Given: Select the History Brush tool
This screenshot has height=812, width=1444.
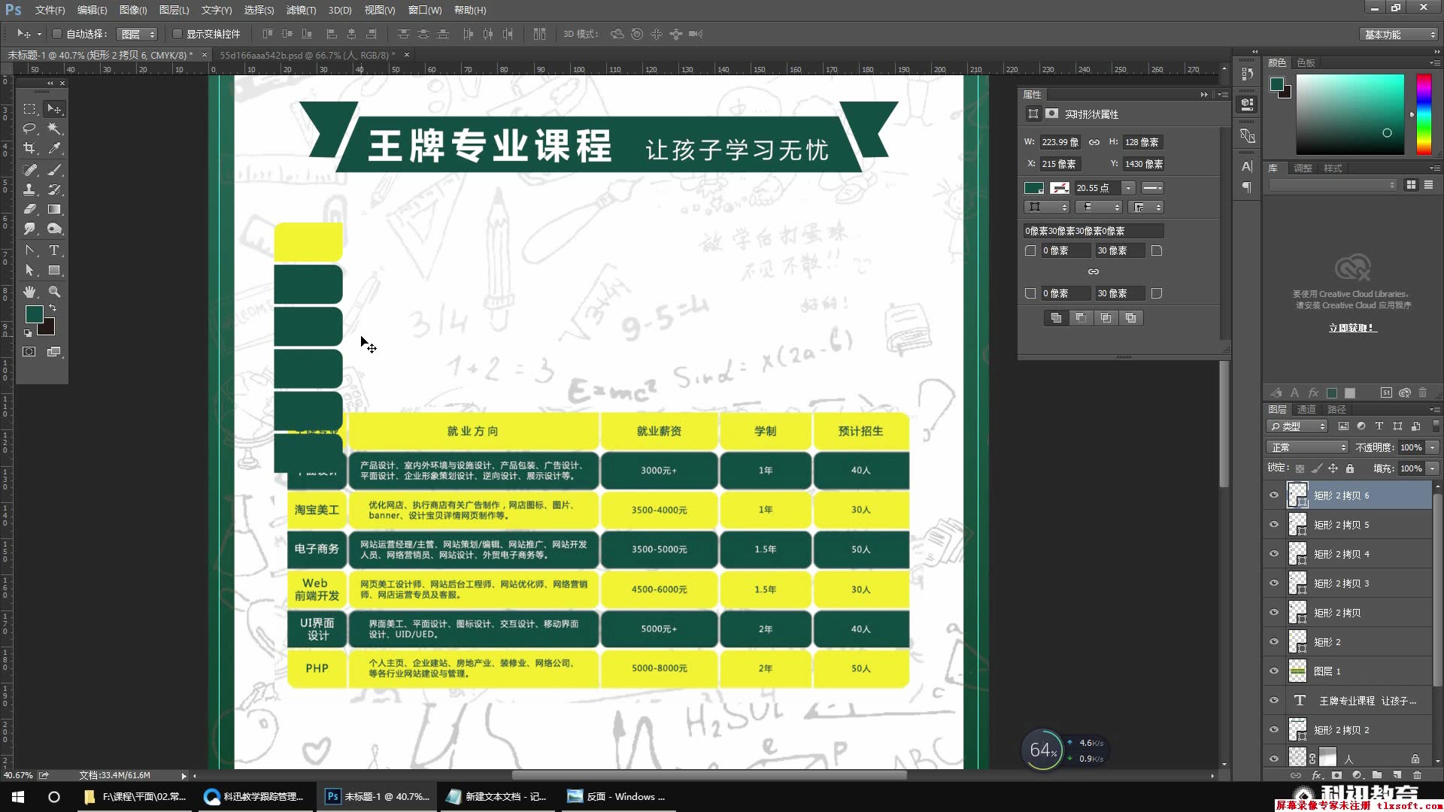Looking at the screenshot, I should point(54,189).
